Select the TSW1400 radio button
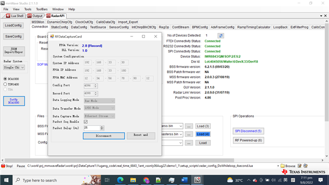Viewport: 329px width, 185px height. click(5, 84)
